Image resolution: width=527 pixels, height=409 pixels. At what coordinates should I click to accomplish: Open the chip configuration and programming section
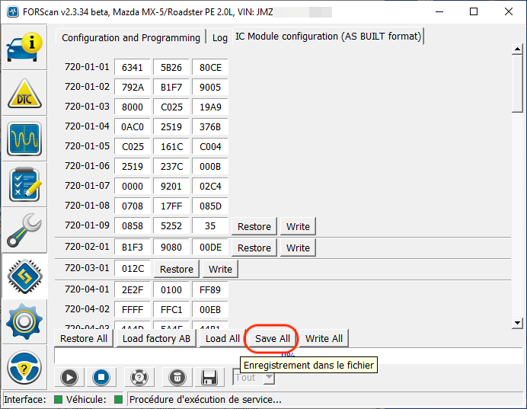(x=24, y=276)
